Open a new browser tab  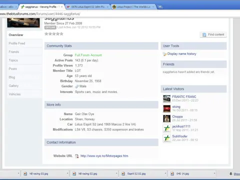coord(160,7)
